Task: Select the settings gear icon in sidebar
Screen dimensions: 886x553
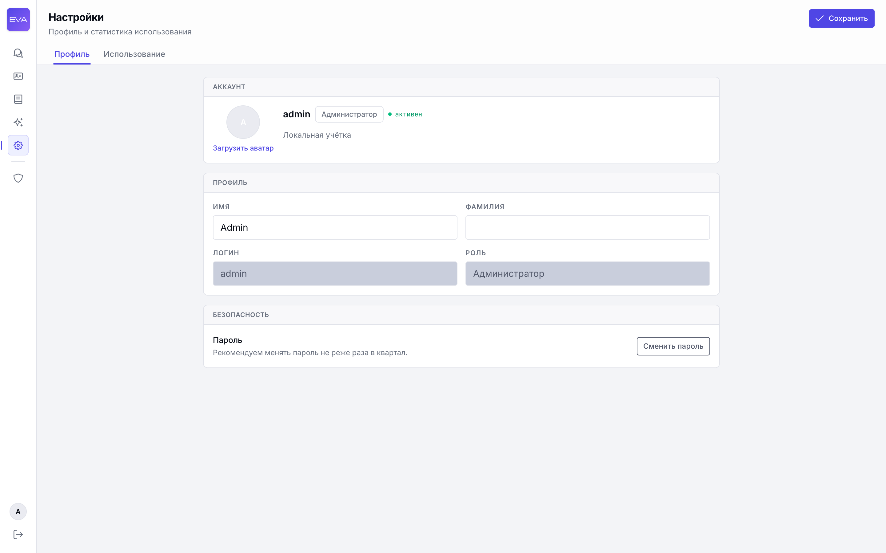Action: [x=18, y=145]
